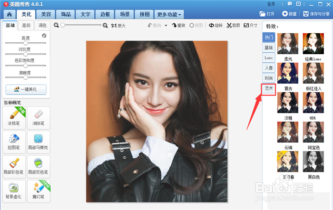This screenshot has width=333, height=210.
Task: Click the 撤销 undo button
Action: 155,26
